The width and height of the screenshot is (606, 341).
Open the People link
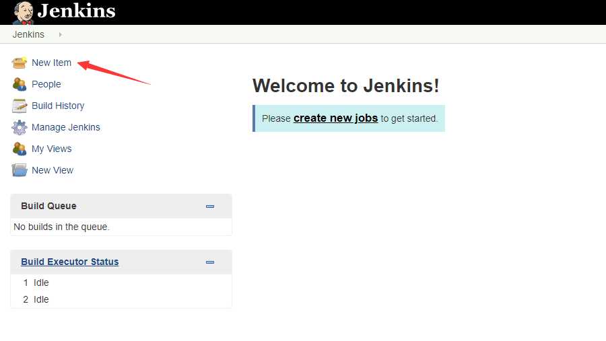coord(46,84)
